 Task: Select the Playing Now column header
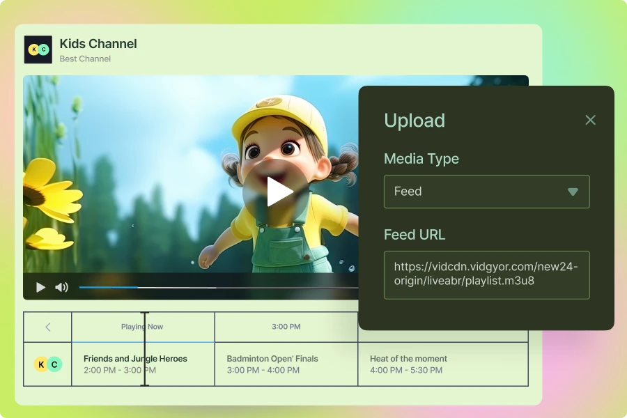142,326
